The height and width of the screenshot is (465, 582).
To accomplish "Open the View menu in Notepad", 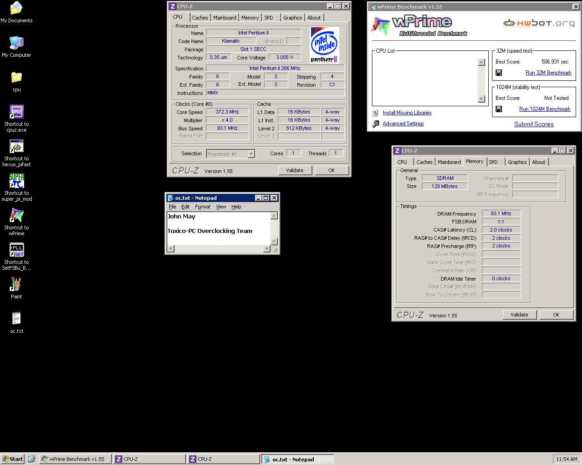I will pos(221,207).
